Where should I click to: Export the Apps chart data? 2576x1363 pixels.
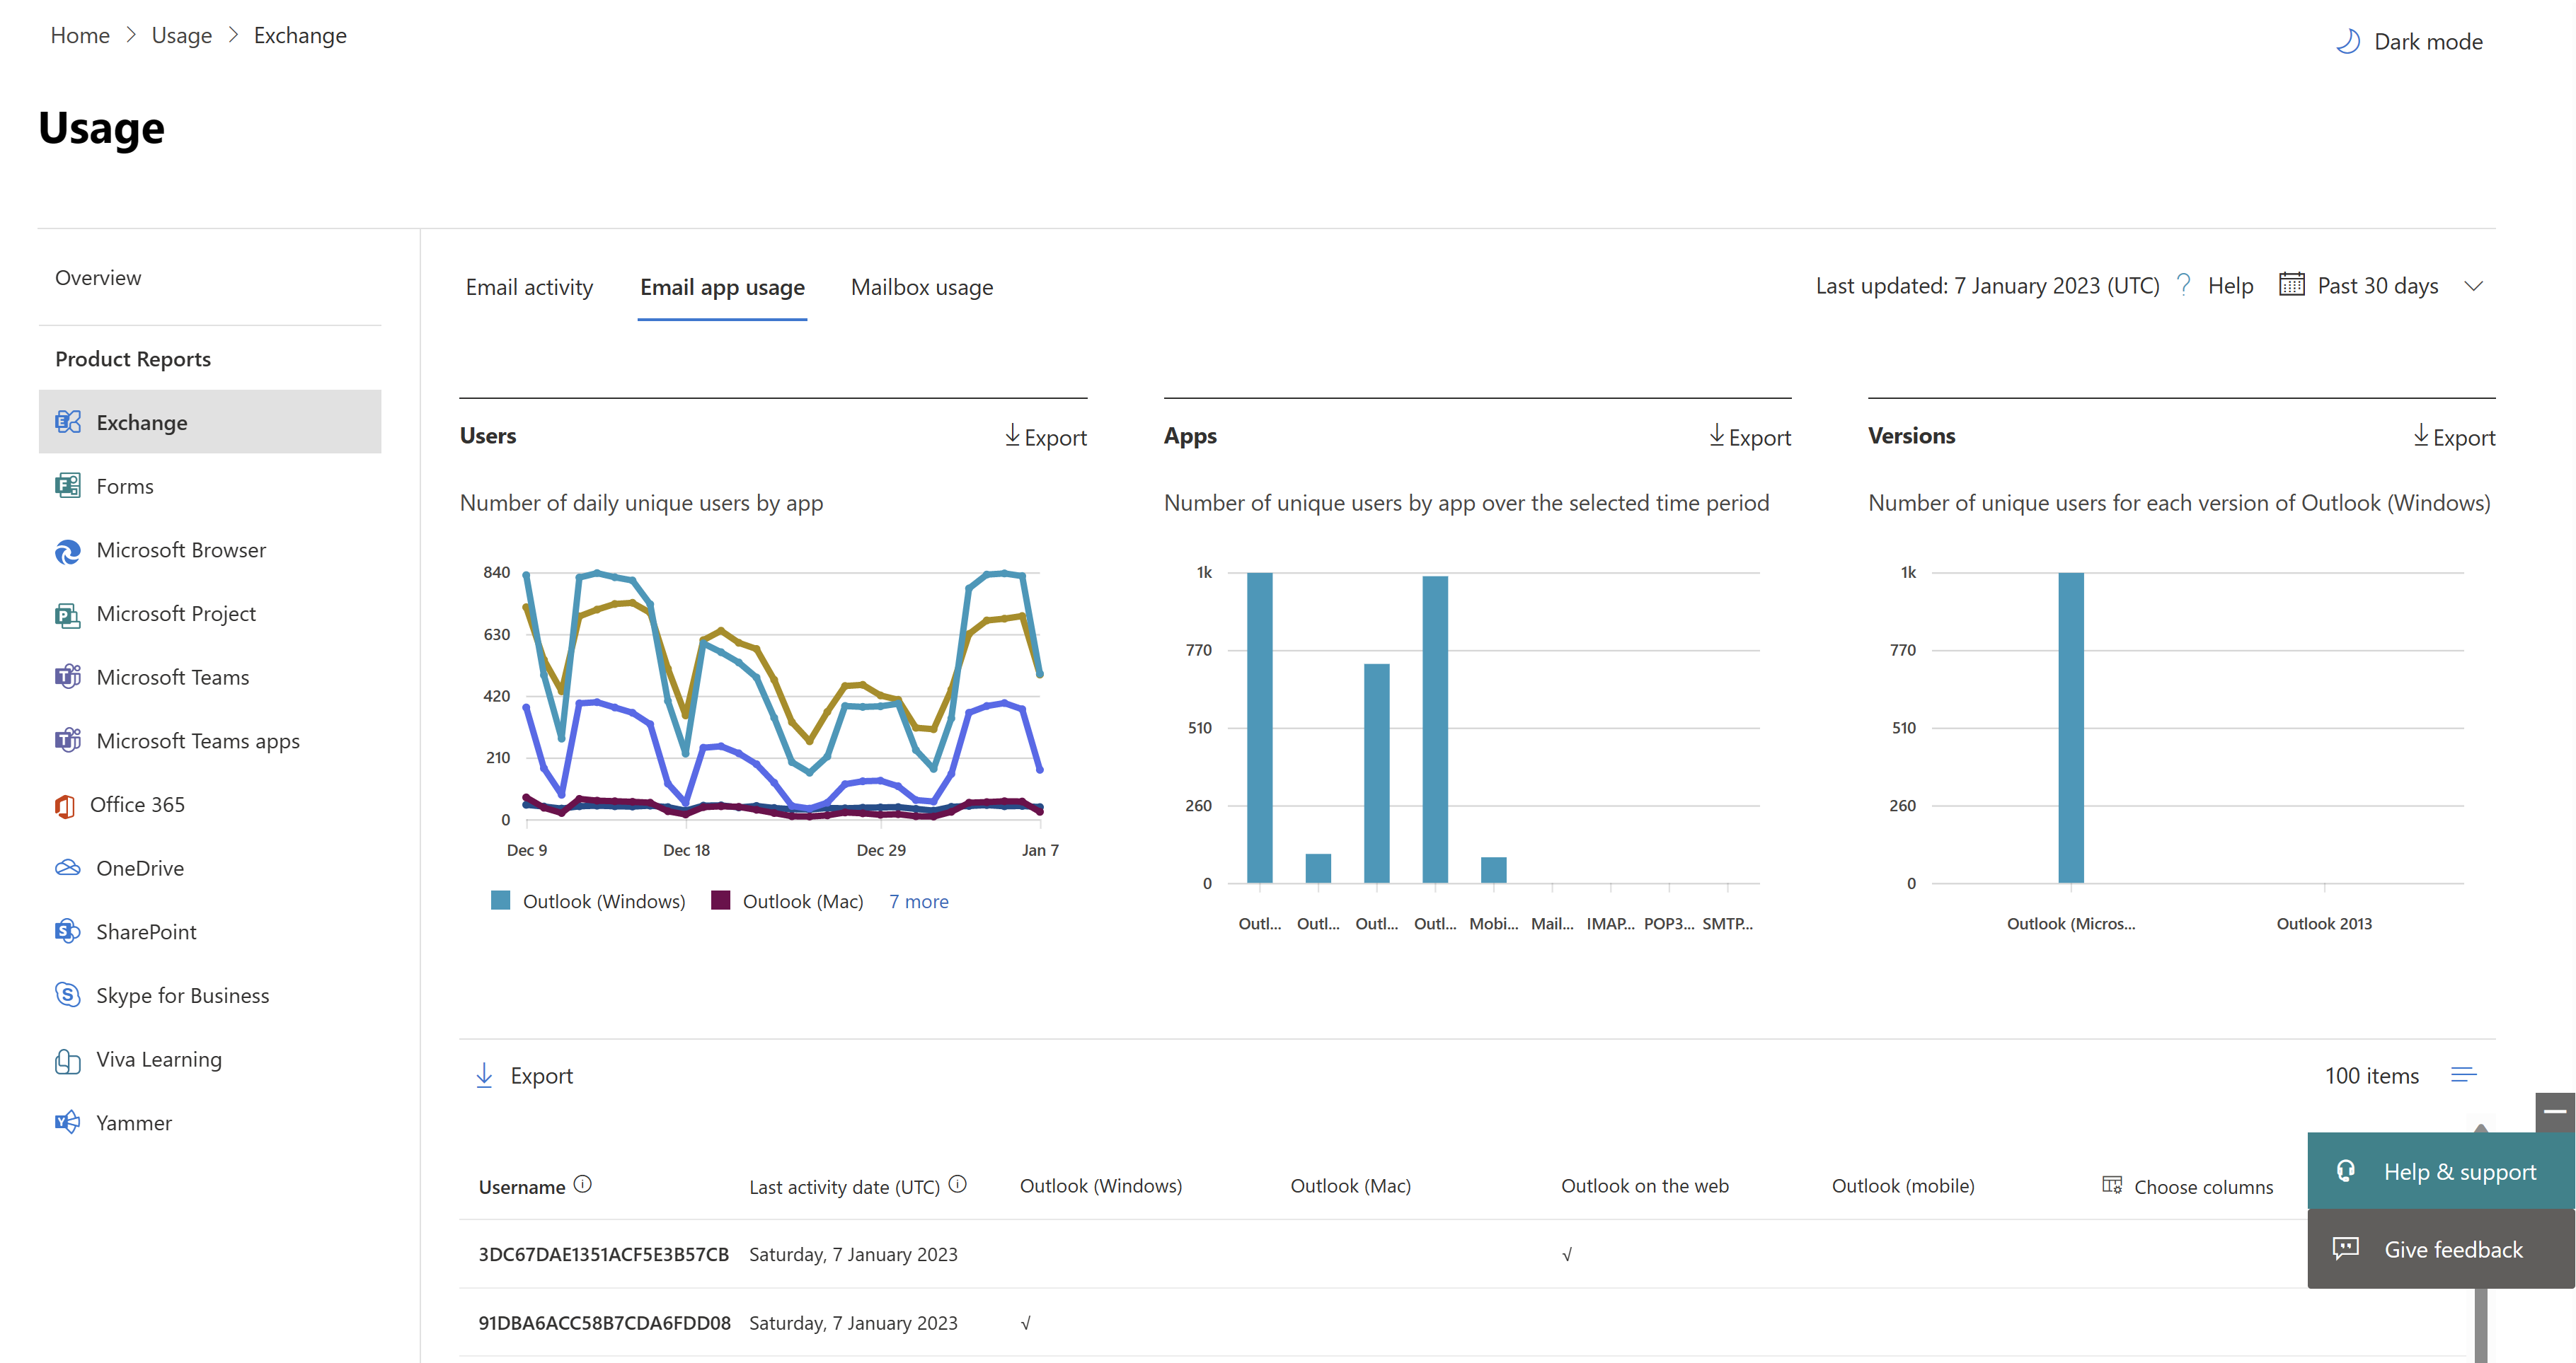pyautogui.click(x=1744, y=434)
